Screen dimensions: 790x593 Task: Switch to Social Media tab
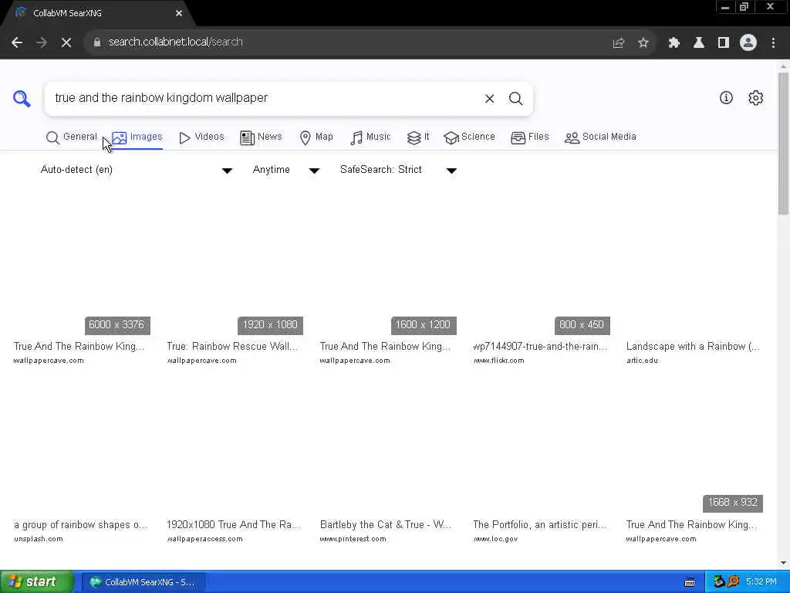click(600, 137)
